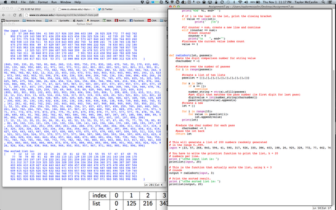
Task: Open the File menu
Action: [23, 2]
